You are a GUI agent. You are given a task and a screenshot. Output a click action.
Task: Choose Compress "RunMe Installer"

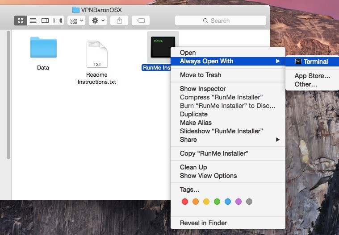pyautogui.click(x=228, y=97)
